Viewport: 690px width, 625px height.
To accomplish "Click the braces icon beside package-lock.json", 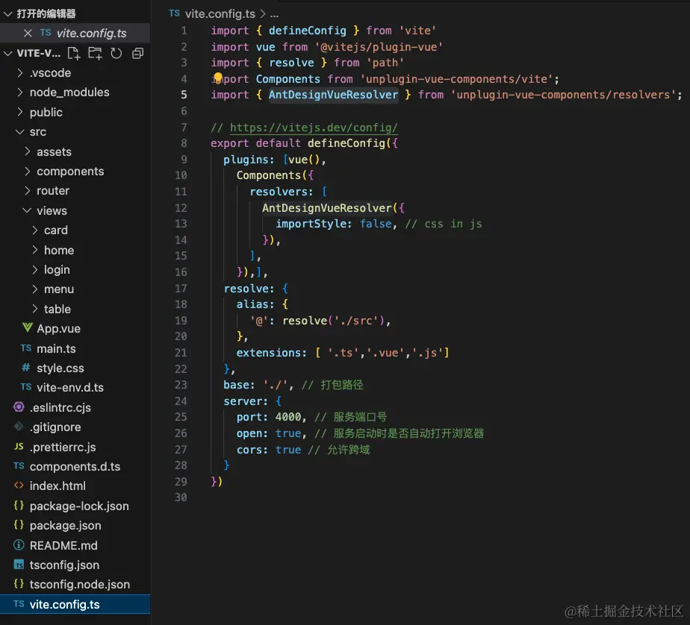I will 19,506.
